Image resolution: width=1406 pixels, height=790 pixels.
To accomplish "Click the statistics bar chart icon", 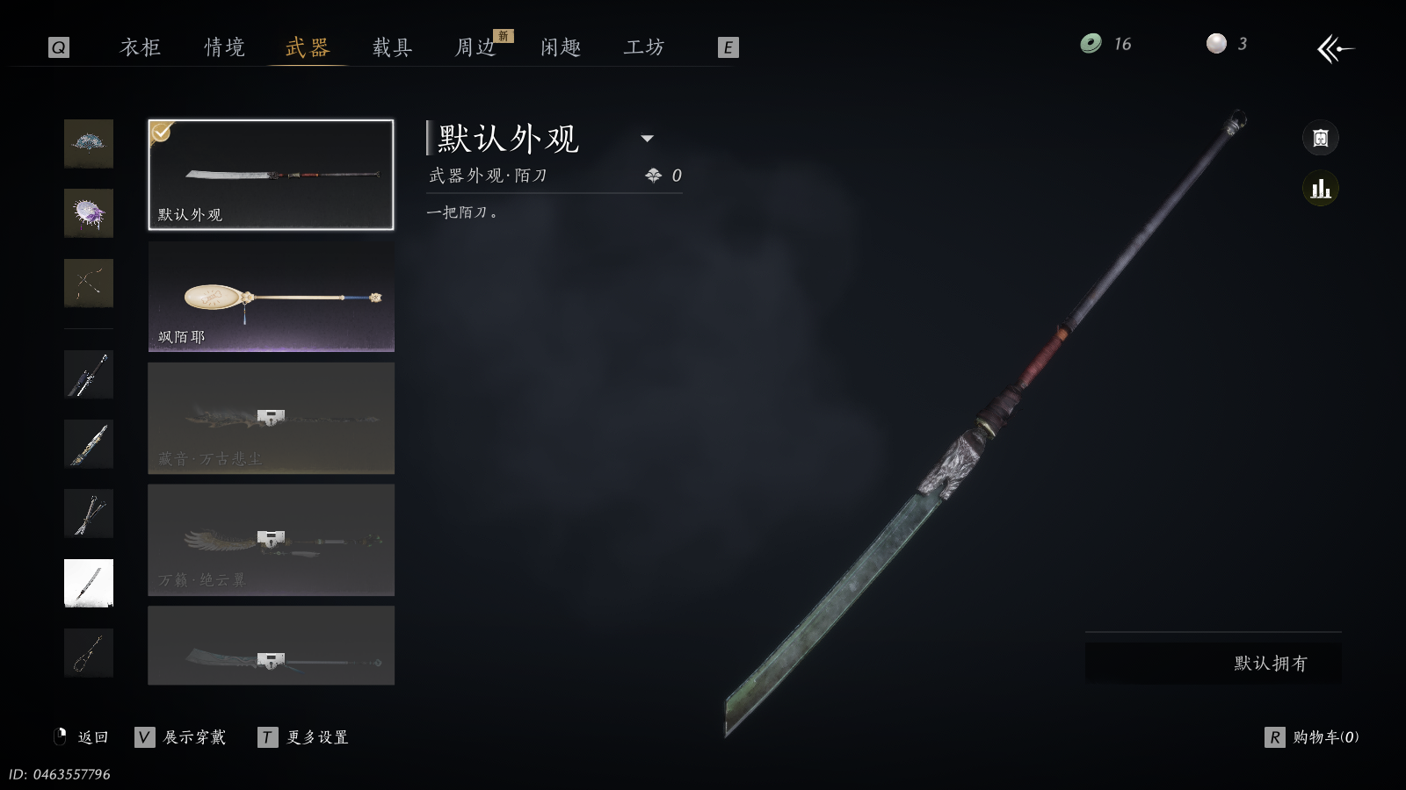I will 1320,189.
